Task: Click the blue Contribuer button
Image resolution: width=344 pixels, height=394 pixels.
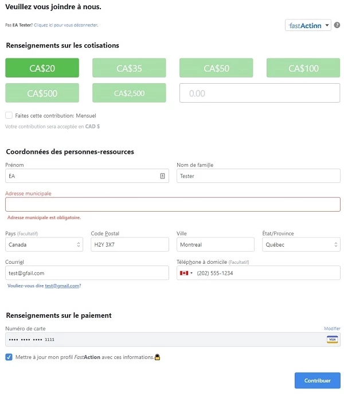Action: tap(318, 380)
